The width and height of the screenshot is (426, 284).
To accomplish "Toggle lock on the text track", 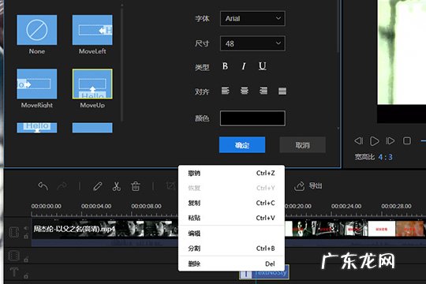I will [x=26, y=276].
